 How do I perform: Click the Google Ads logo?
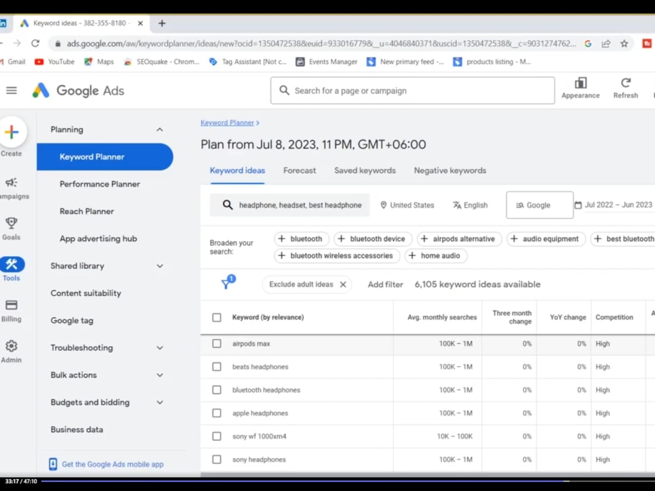pos(79,90)
